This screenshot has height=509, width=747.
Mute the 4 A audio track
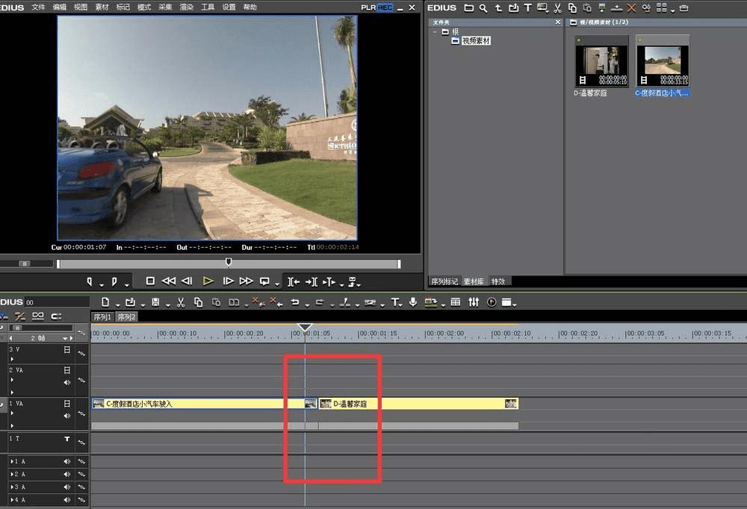pos(67,499)
